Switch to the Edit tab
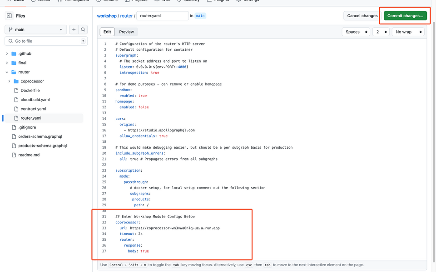This screenshot has width=436, height=272. click(x=107, y=32)
